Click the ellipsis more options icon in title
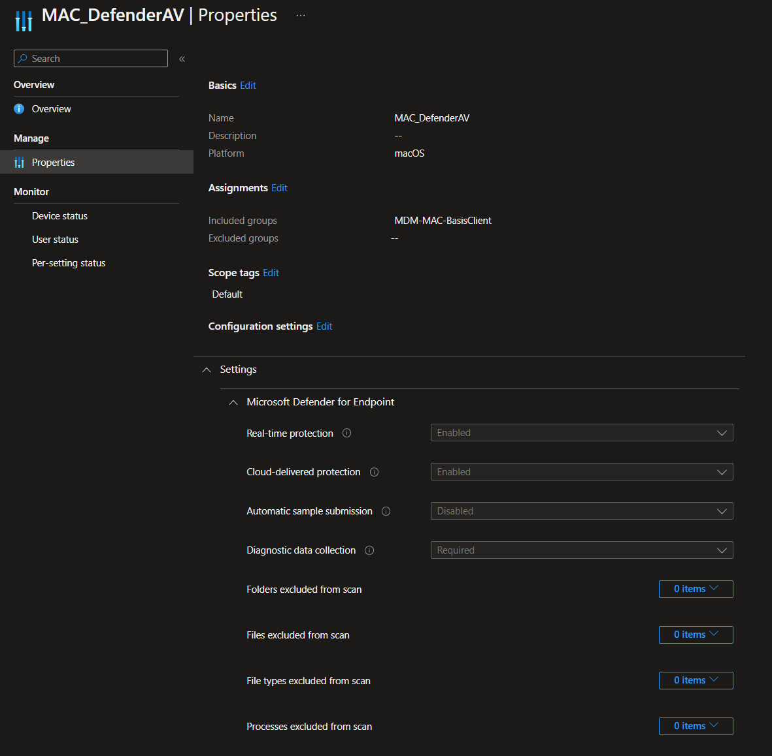Screen dimensions: 772x756 click(301, 15)
